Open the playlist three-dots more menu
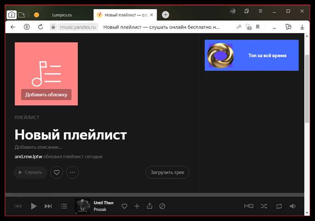315x221 pixels. (72, 172)
